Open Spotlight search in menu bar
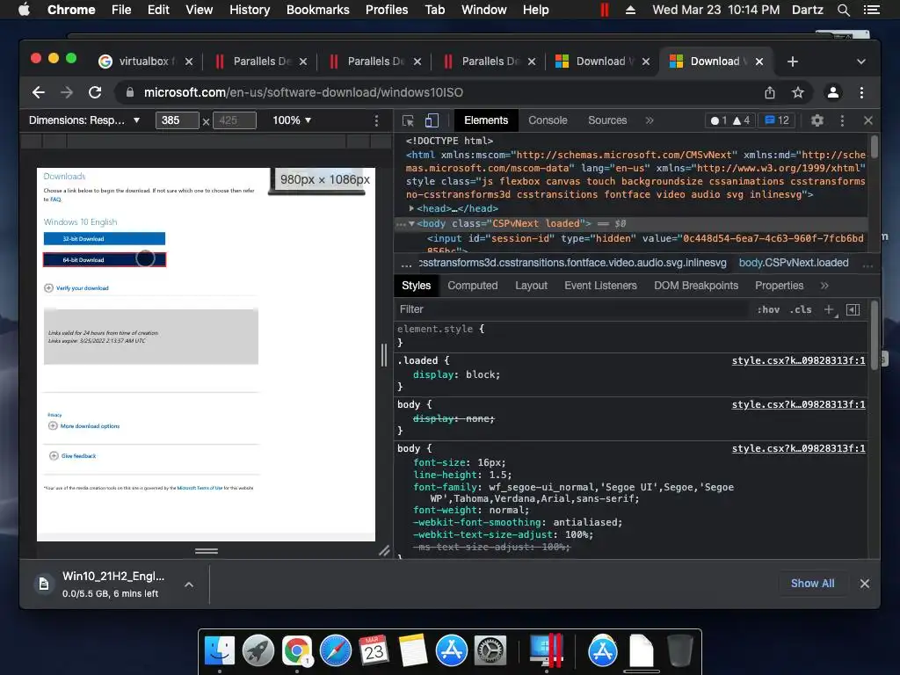The width and height of the screenshot is (900, 675). [843, 10]
